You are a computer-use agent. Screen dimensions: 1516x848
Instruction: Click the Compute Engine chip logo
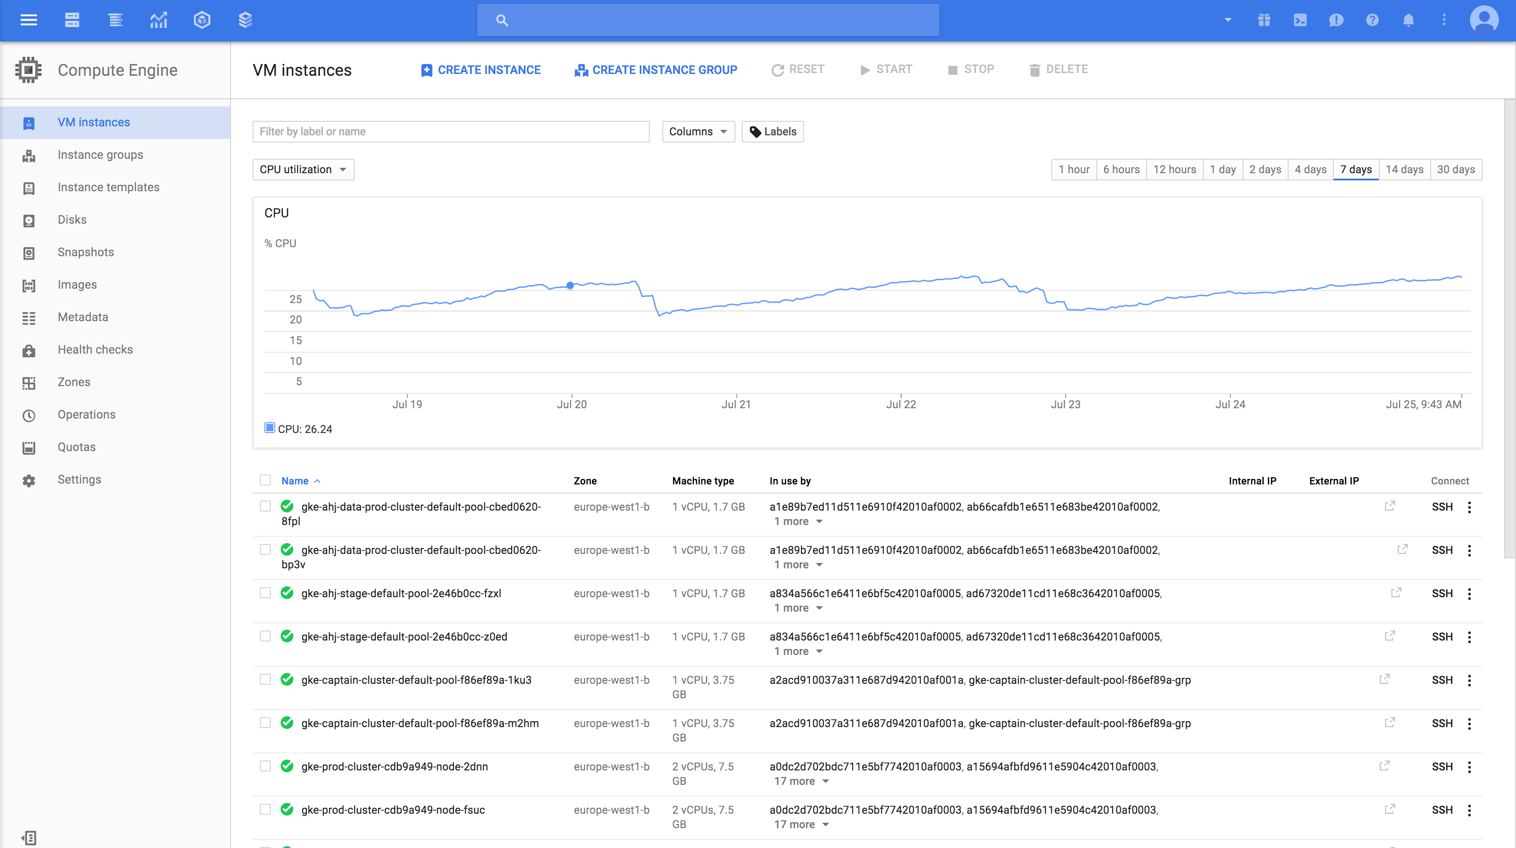[x=28, y=70]
